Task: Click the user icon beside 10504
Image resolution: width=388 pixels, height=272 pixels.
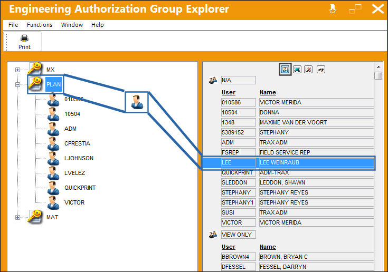Action: click(53, 114)
